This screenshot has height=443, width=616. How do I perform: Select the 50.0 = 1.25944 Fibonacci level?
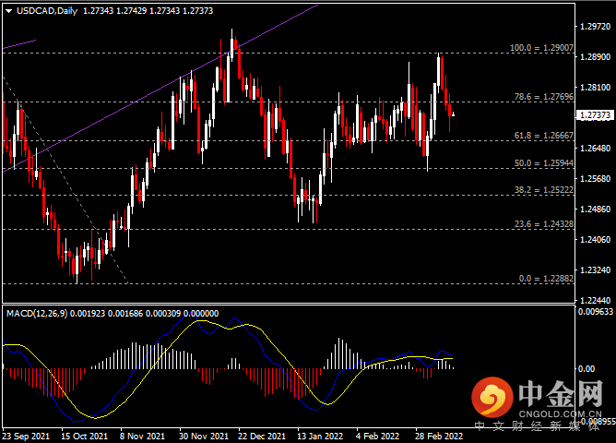click(x=544, y=162)
